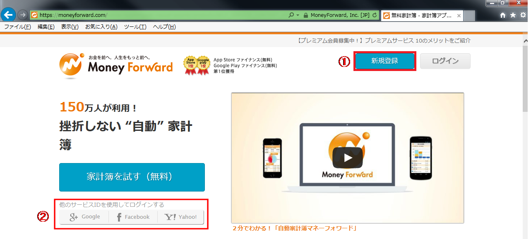
Task: Click the MoneyForward, Inc. [JP] certificate label
Action: tap(340, 15)
